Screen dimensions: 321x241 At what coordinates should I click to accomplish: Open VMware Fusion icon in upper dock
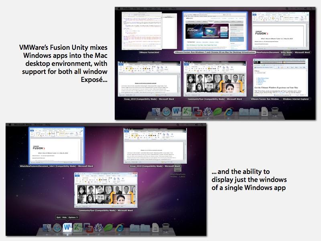point(197,112)
